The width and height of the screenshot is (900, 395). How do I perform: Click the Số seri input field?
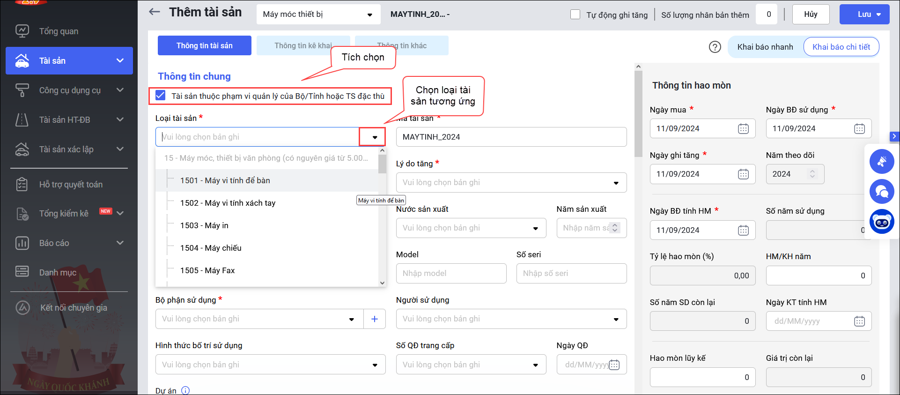pos(571,273)
